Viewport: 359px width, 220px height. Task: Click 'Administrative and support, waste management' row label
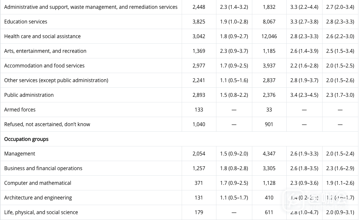click(91, 7)
